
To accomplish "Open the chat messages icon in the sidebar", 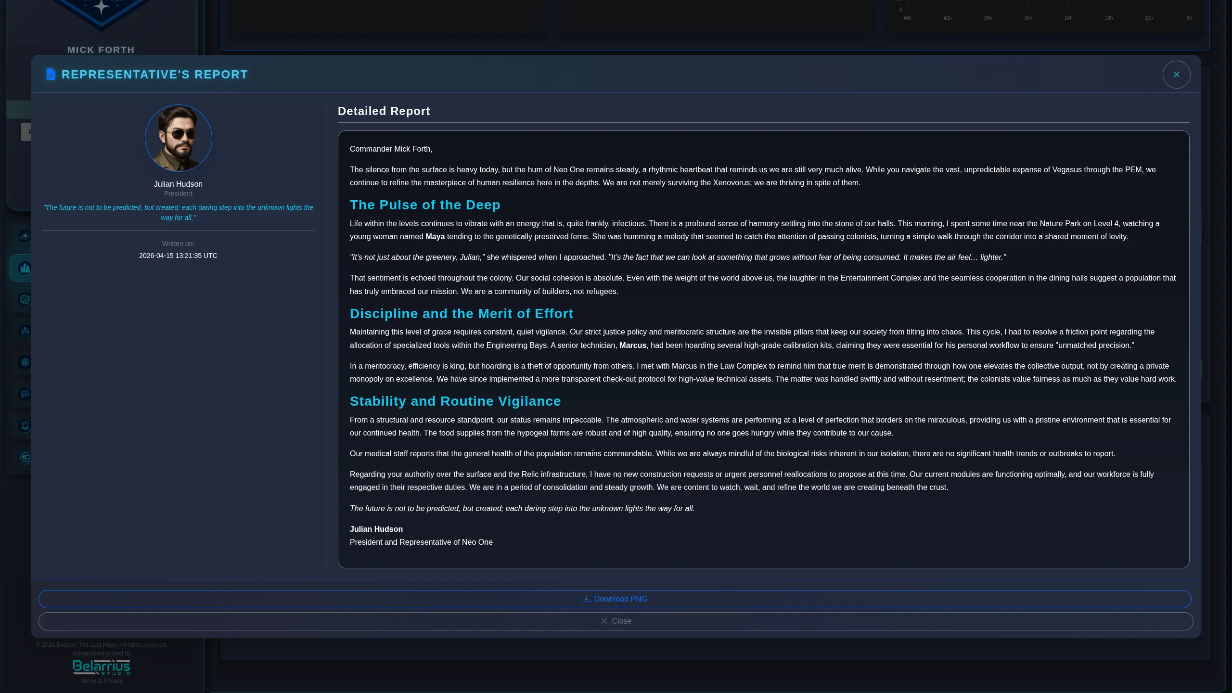I will pyautogui.click(x=25, y=394).
